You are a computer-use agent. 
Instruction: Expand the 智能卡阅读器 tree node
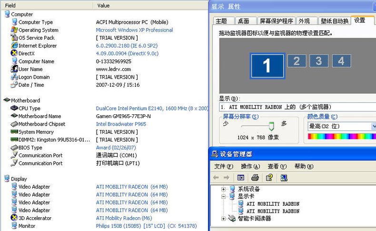[224, 219]
